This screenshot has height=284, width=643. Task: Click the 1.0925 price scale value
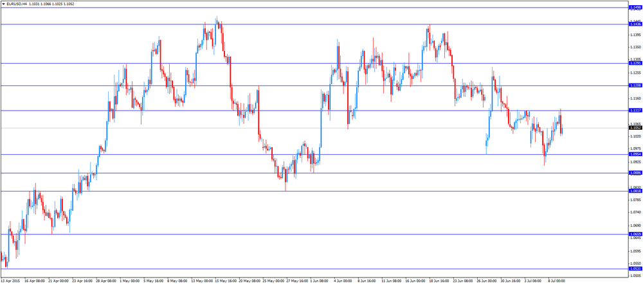(x=635, y=162)
